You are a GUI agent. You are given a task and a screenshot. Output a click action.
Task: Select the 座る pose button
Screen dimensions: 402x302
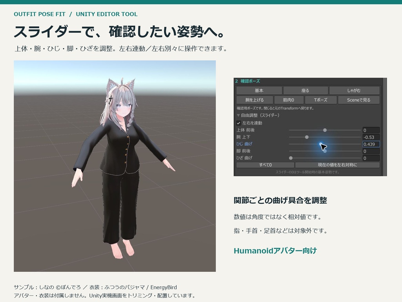pyautogui.click(x=305, y=90)
